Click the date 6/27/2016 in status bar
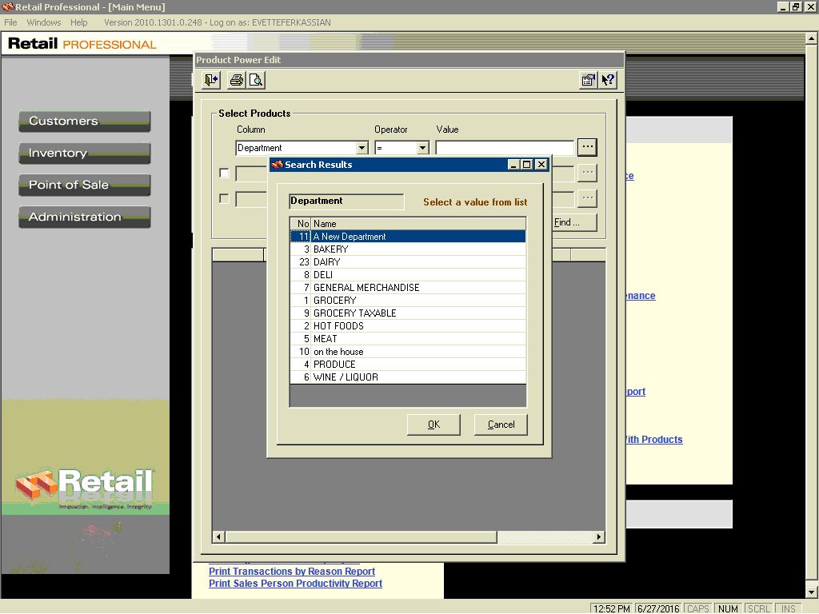Image resolution: width=819 pixels, height=614 pixels. click(659, 608)
